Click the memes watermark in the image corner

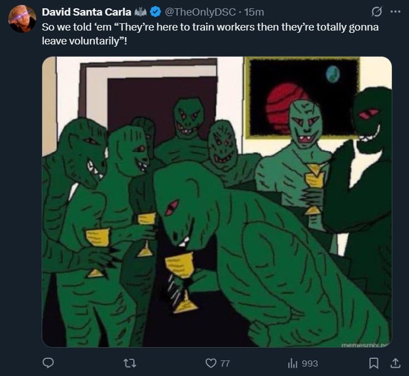[367, 344]
